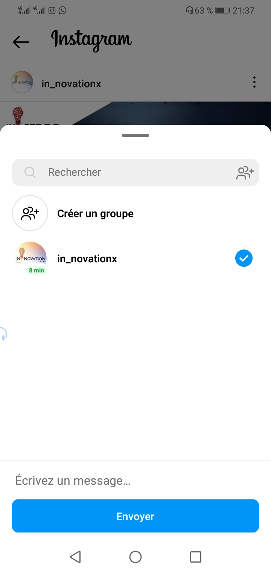Image resolution: width=271 pixels, height=572 pixels.
Task: Tap the add-people icon in search bar
Action: pos(245,172)
